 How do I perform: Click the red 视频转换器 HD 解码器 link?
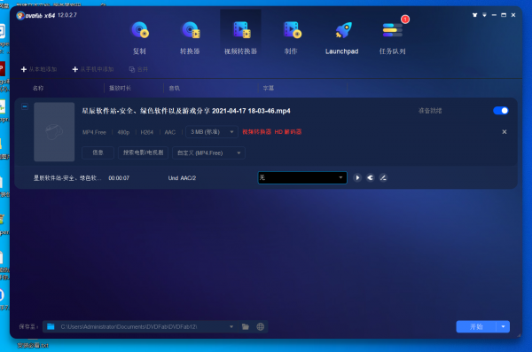[x=272, y=132]
